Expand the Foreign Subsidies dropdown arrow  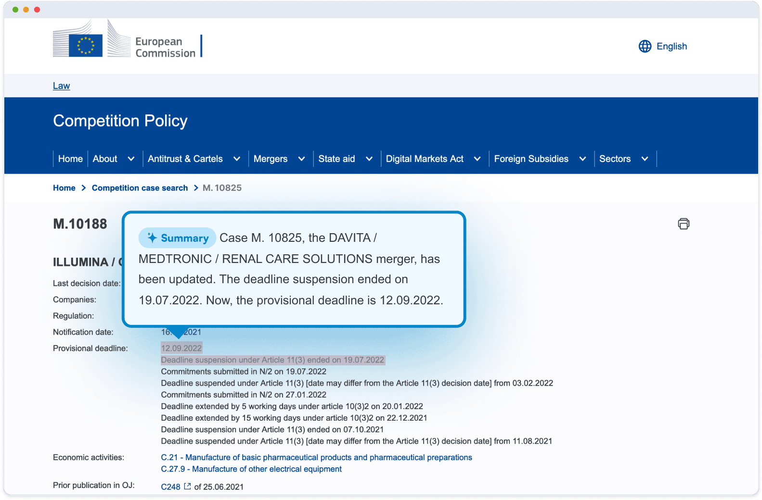coord(582,159)
